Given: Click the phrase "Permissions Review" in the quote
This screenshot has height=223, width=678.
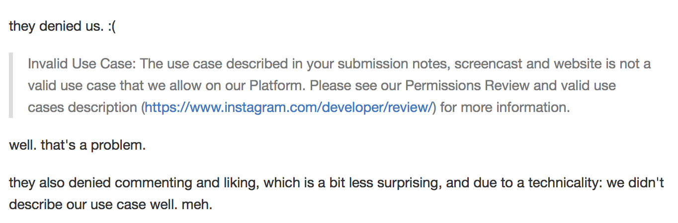Looking at the screenshot, I should click(467, 85).
